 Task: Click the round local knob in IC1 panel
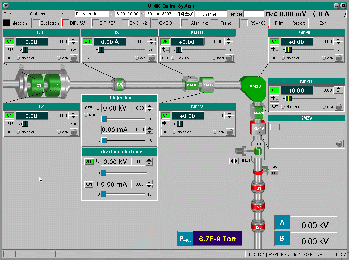click(74, 58)
